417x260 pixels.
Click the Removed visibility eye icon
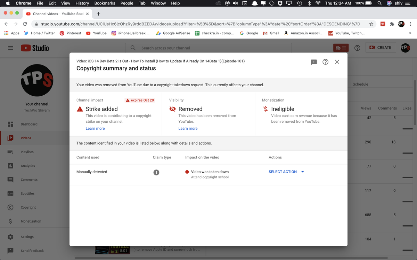[173, 109]
